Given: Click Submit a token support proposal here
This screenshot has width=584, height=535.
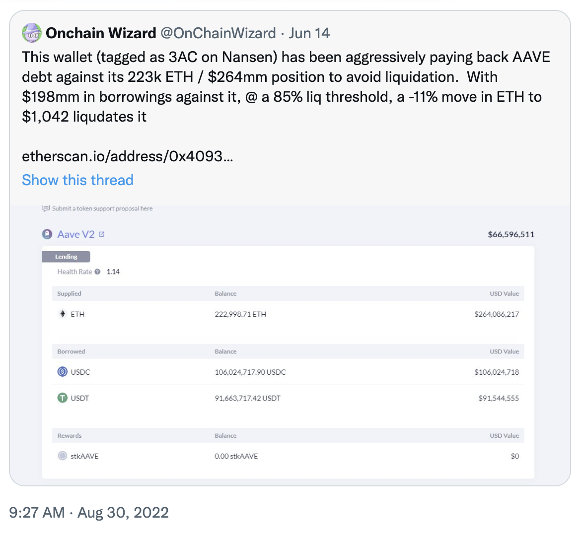Looking at the screenshot, I should [102, 208].
